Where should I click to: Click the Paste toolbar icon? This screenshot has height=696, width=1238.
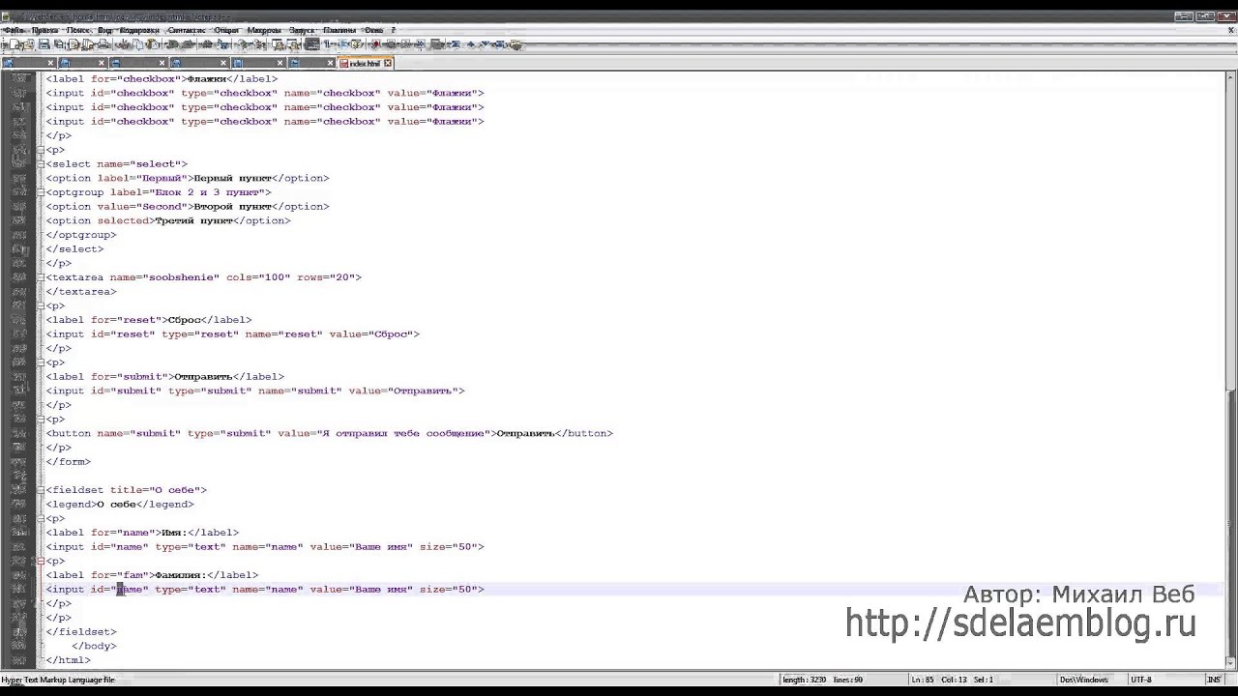153,44
